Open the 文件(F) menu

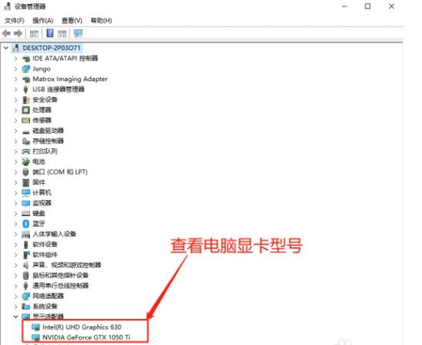coord(15,21)
